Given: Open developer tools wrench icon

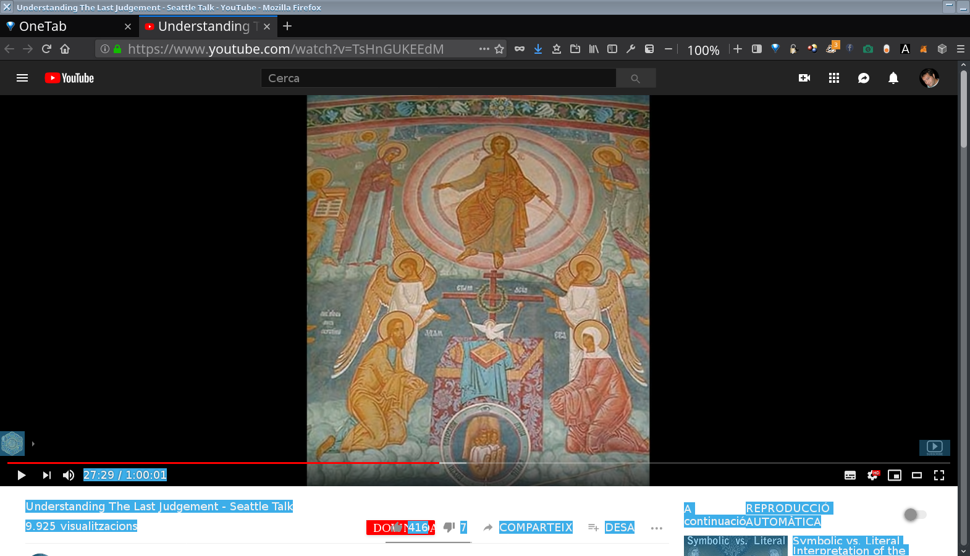Looking at the screenshot, I should 631,49.
